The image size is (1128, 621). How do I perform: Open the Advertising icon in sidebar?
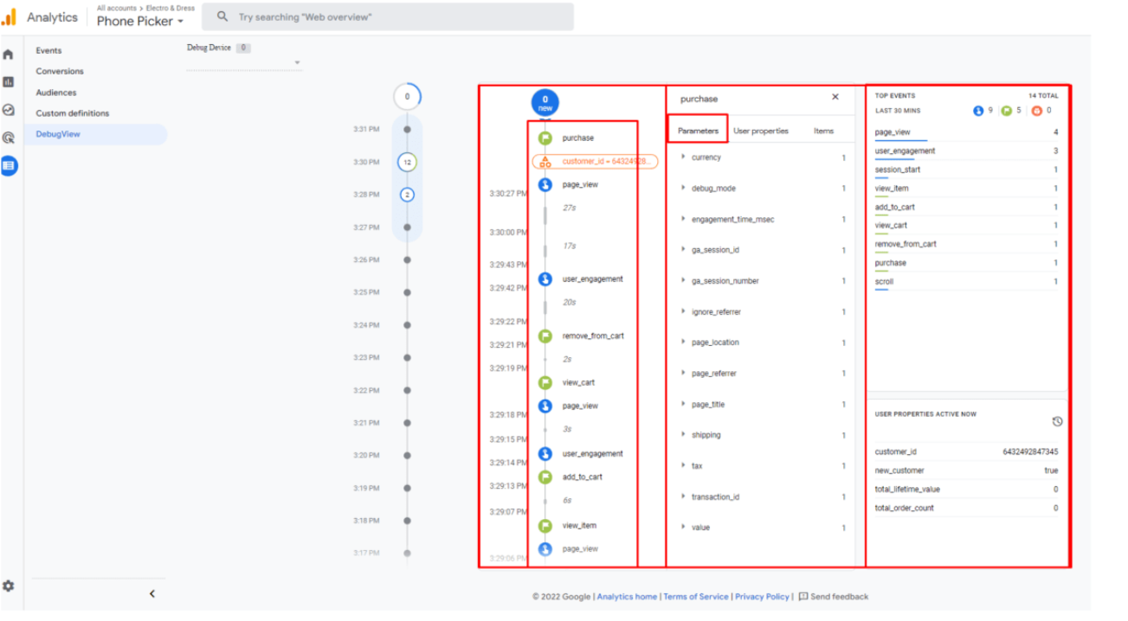point(9,138)
